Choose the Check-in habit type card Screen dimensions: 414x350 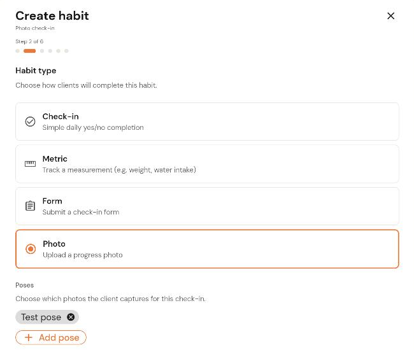coord(207,122)
